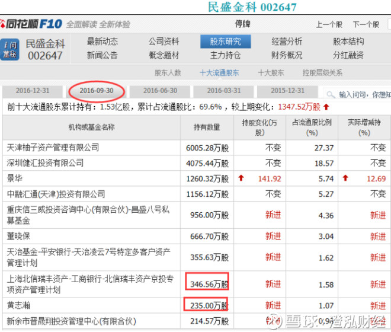This screenshot has height=332, width=391.
Task: Select the 股东研究 menu item
Action: (x=226, y=41)
